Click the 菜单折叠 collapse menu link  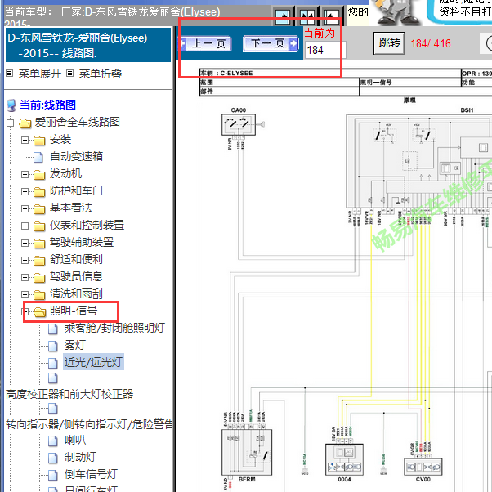pos(100,74)
